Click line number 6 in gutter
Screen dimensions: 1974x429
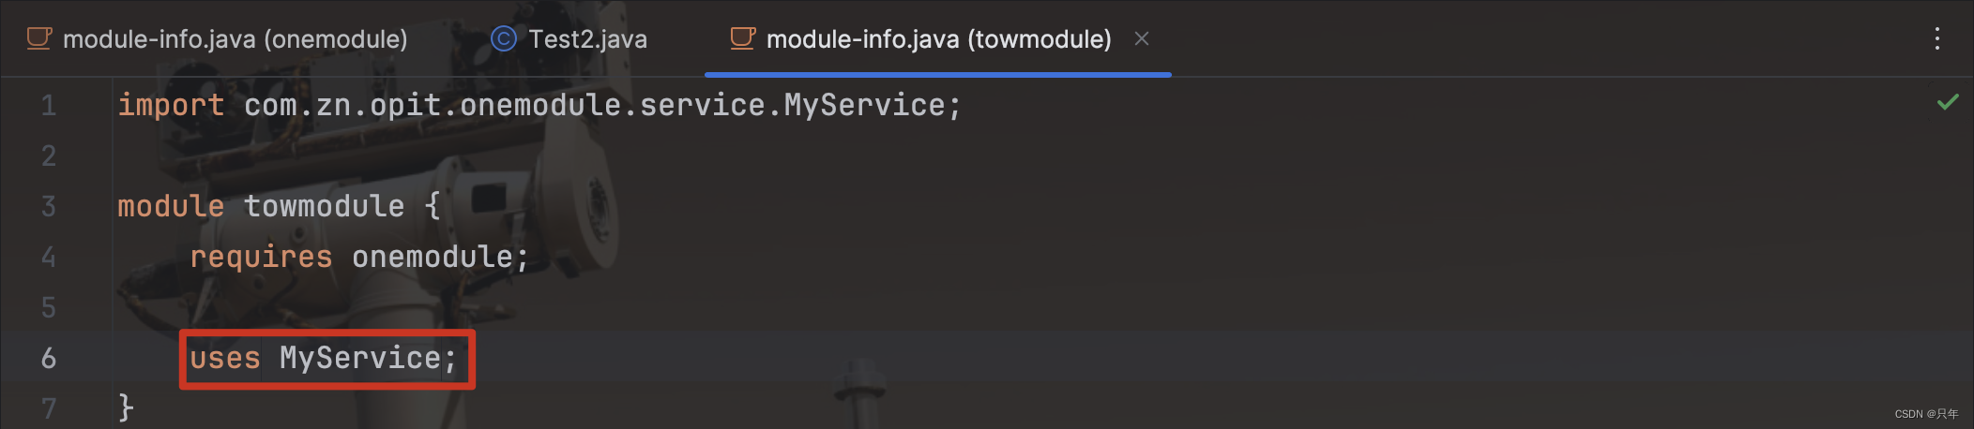pos(49,358)
